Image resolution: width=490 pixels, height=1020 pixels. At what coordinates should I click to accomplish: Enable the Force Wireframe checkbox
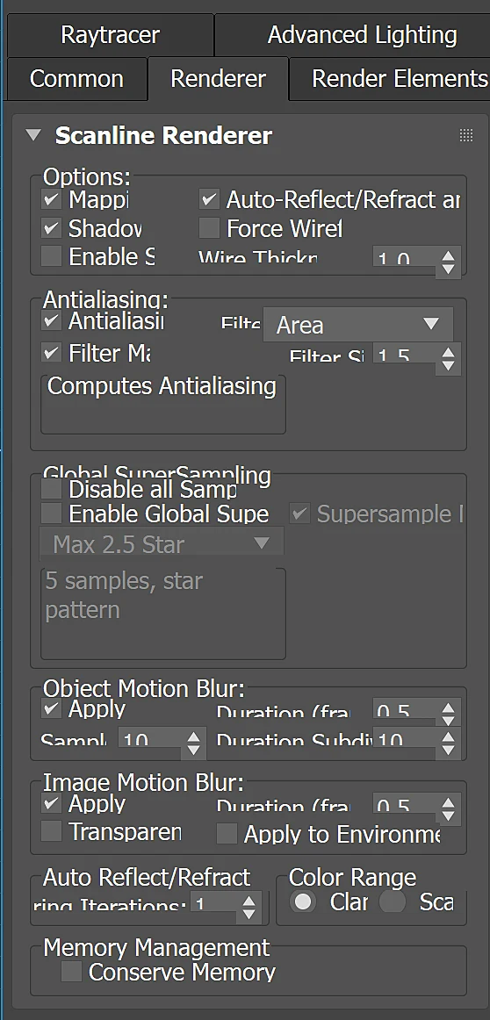[209, 228]
